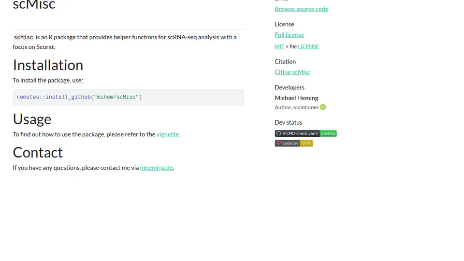Click the Dev status sidebar heading
464x261 pixels.
289,122
